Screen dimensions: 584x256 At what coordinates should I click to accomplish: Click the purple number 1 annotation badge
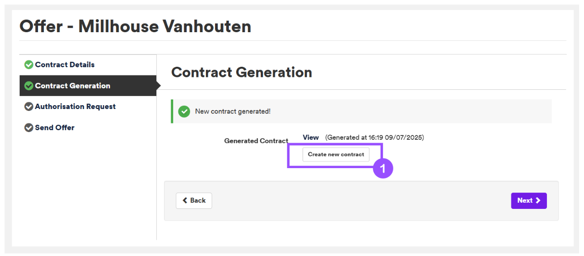[383, 169]
